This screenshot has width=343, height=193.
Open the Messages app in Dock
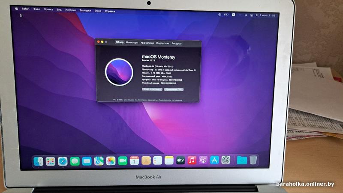coord(75,161)
